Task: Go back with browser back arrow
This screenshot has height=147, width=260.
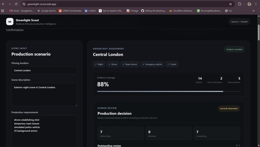Action: coord(3,4)
